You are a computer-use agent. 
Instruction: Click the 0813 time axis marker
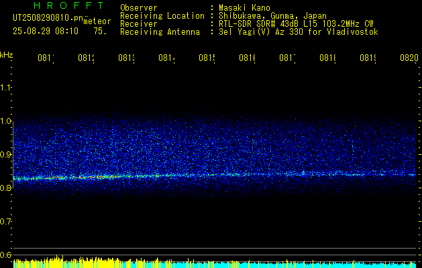(x=127, y=58)
